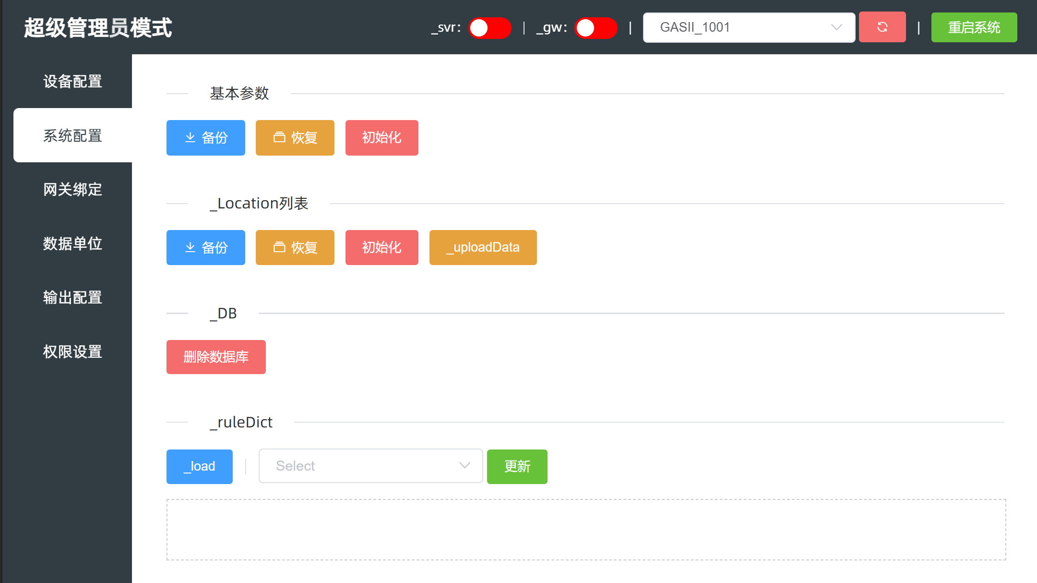Toggle the _svr switch
Screen dimensions: 1037x583
[x=489, y=28]
